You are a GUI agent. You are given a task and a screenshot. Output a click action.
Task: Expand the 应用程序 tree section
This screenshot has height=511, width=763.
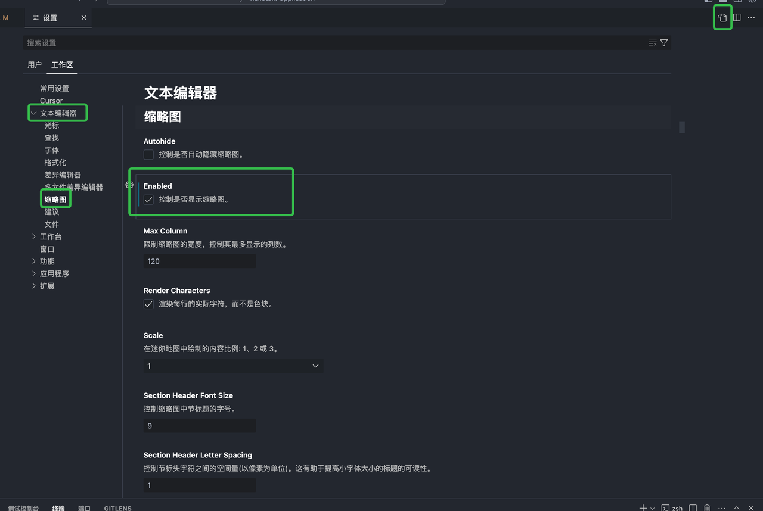[x=34, y=274]
